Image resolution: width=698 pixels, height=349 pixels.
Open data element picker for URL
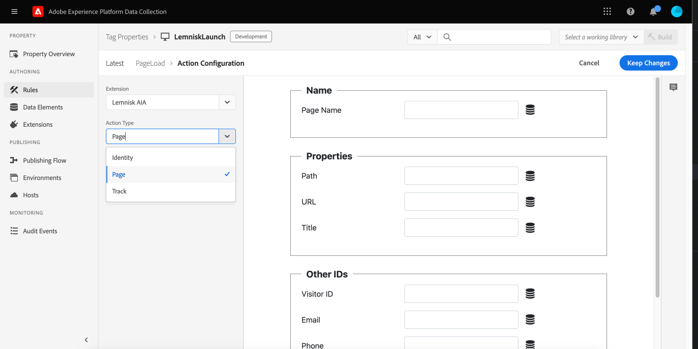point(530,202)
